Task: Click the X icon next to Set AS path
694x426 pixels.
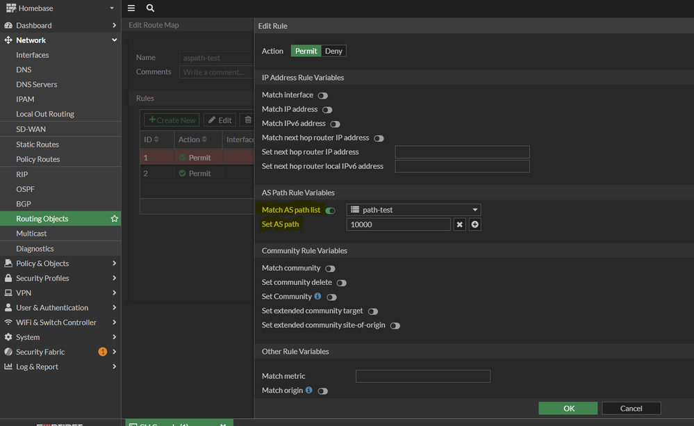Action: pyautogui.click(x=459, y=224)
